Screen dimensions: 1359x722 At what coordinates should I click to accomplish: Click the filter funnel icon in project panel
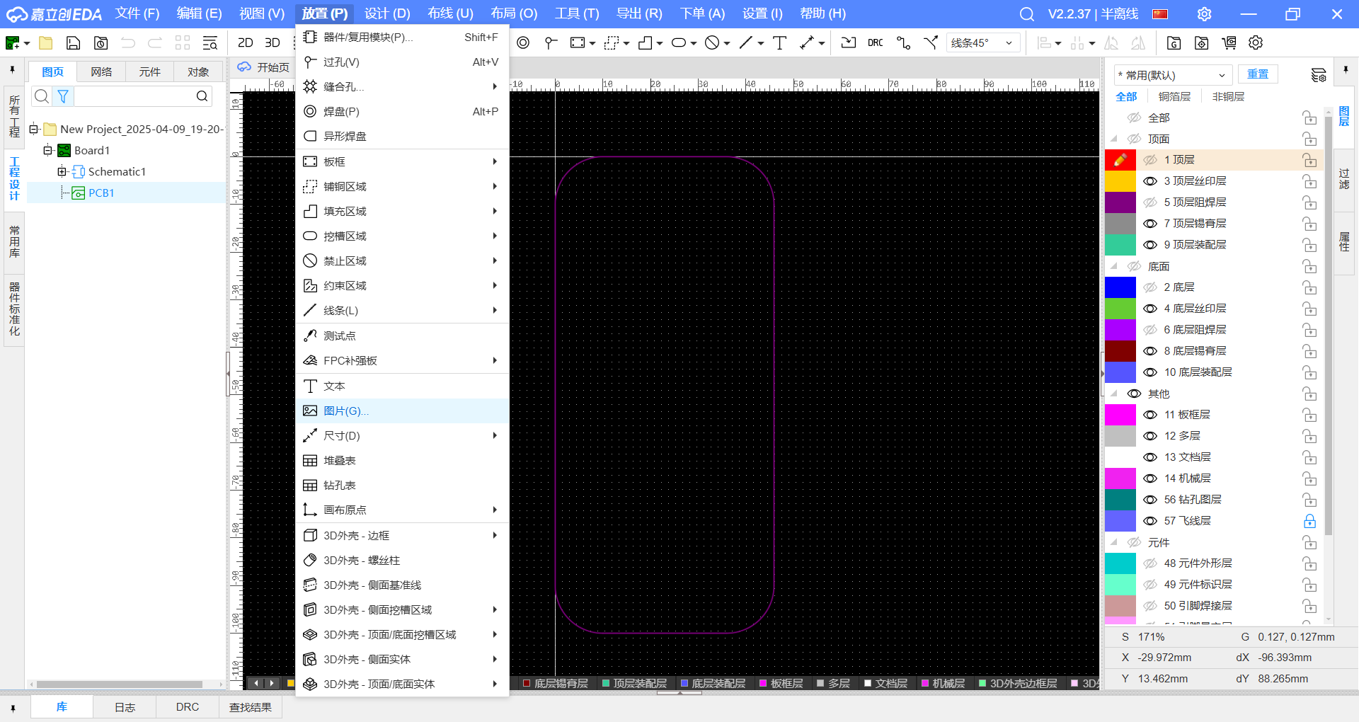pyautogui.click(x=63, y=96)
